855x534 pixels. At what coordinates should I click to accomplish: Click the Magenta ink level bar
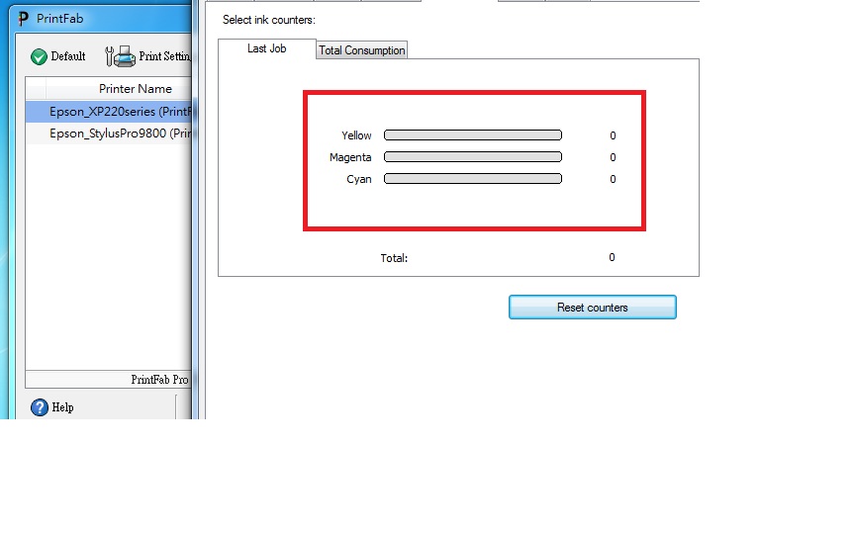pyautogui.click(x=472, y=157)
